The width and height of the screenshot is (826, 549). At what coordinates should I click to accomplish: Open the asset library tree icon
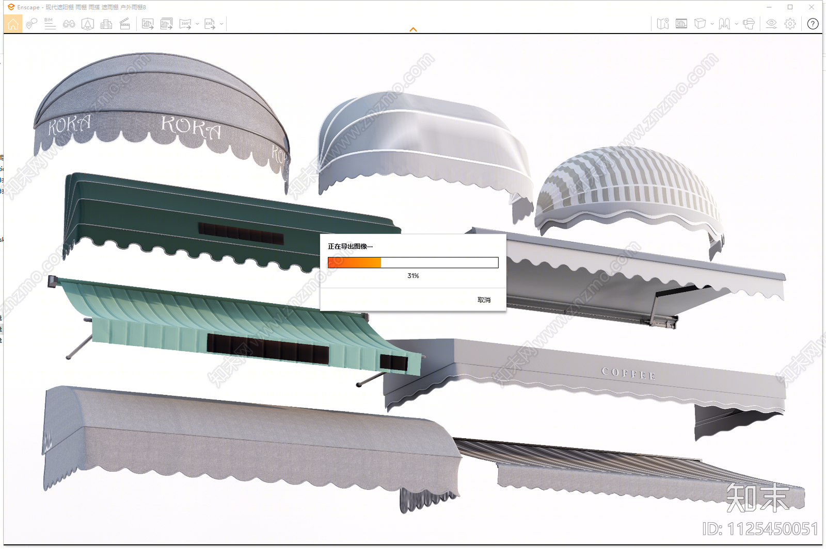[x=88, y=24]
